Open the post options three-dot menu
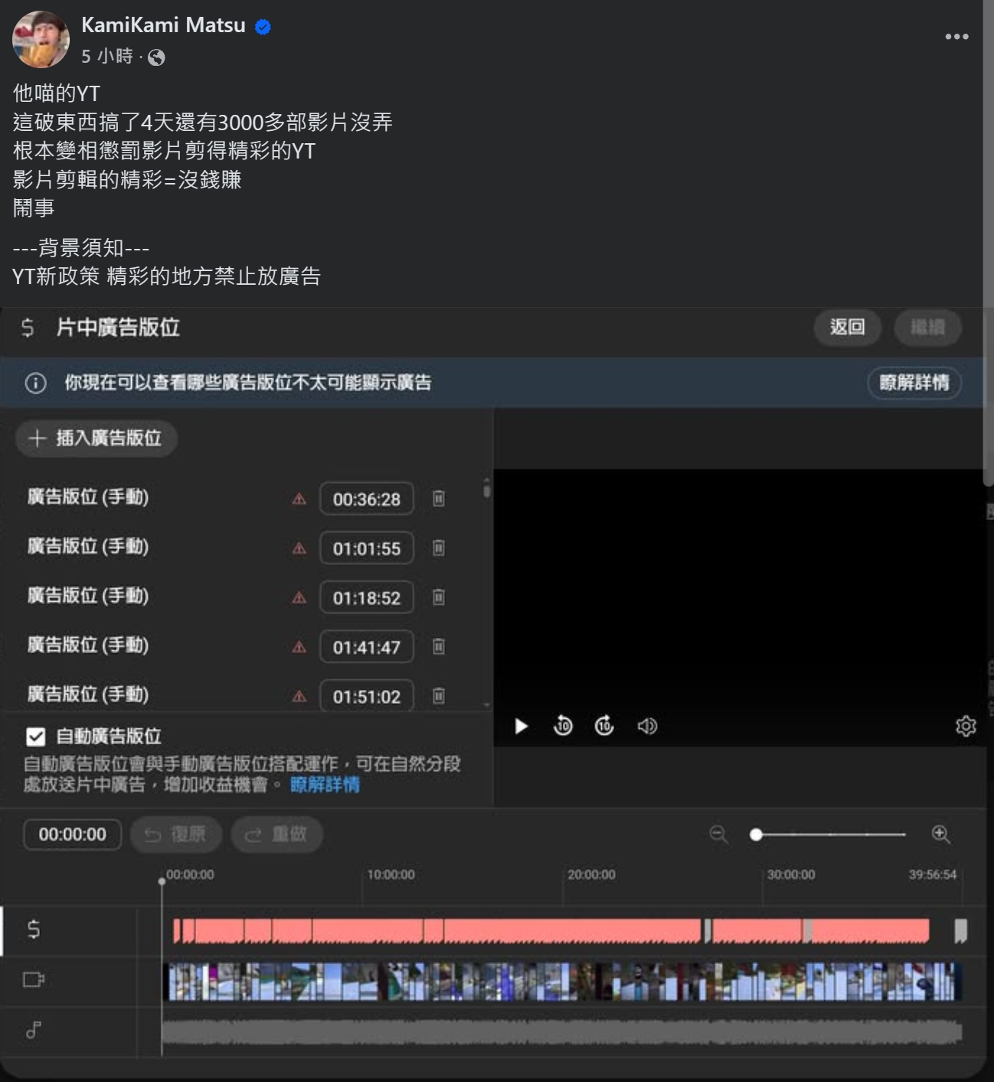The height and width of the screenshot is (1082, 994). [x=956, y=37]
